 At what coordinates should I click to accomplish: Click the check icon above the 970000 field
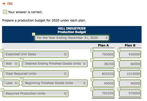tap(119, 89)
